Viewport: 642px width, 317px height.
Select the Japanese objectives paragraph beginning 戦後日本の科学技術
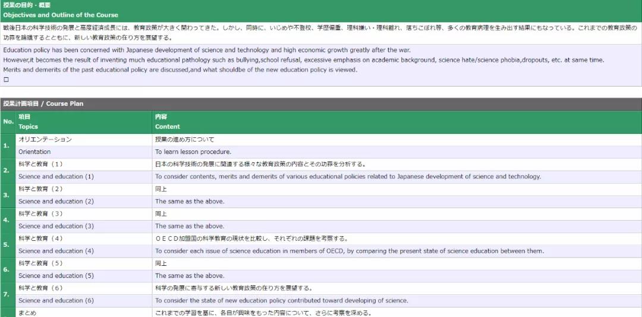320,33
